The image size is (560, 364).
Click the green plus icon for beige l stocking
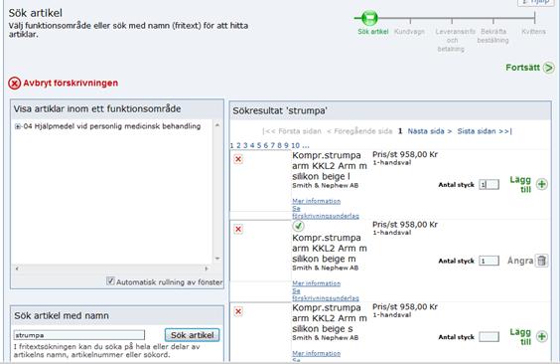pyautogui.click(x=542, y=184)
